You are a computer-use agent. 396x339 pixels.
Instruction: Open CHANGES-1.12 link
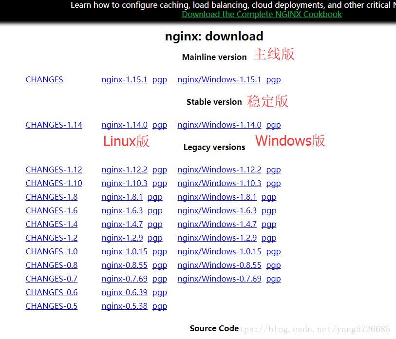[x=54, y=170]
